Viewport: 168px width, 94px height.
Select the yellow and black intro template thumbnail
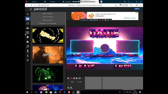click(48, 36)
